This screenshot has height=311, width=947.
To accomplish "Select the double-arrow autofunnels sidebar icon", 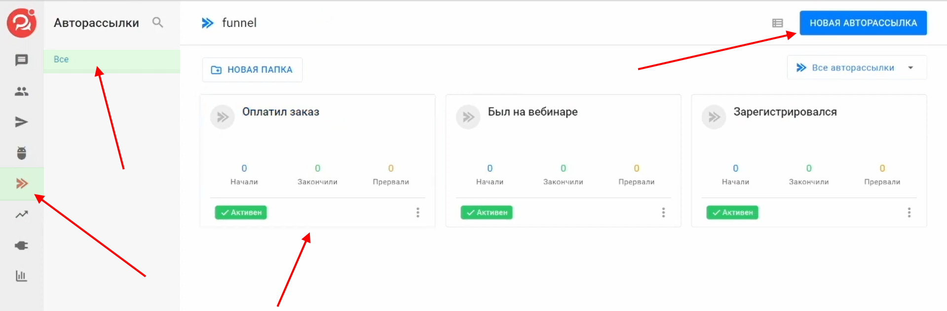I will pyautogui.click(x=21, y=184).
